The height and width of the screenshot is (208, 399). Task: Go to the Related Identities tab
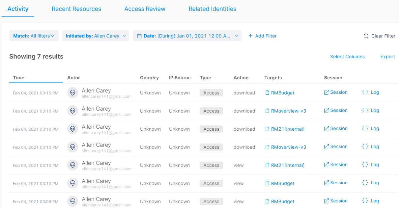point(213,9)
